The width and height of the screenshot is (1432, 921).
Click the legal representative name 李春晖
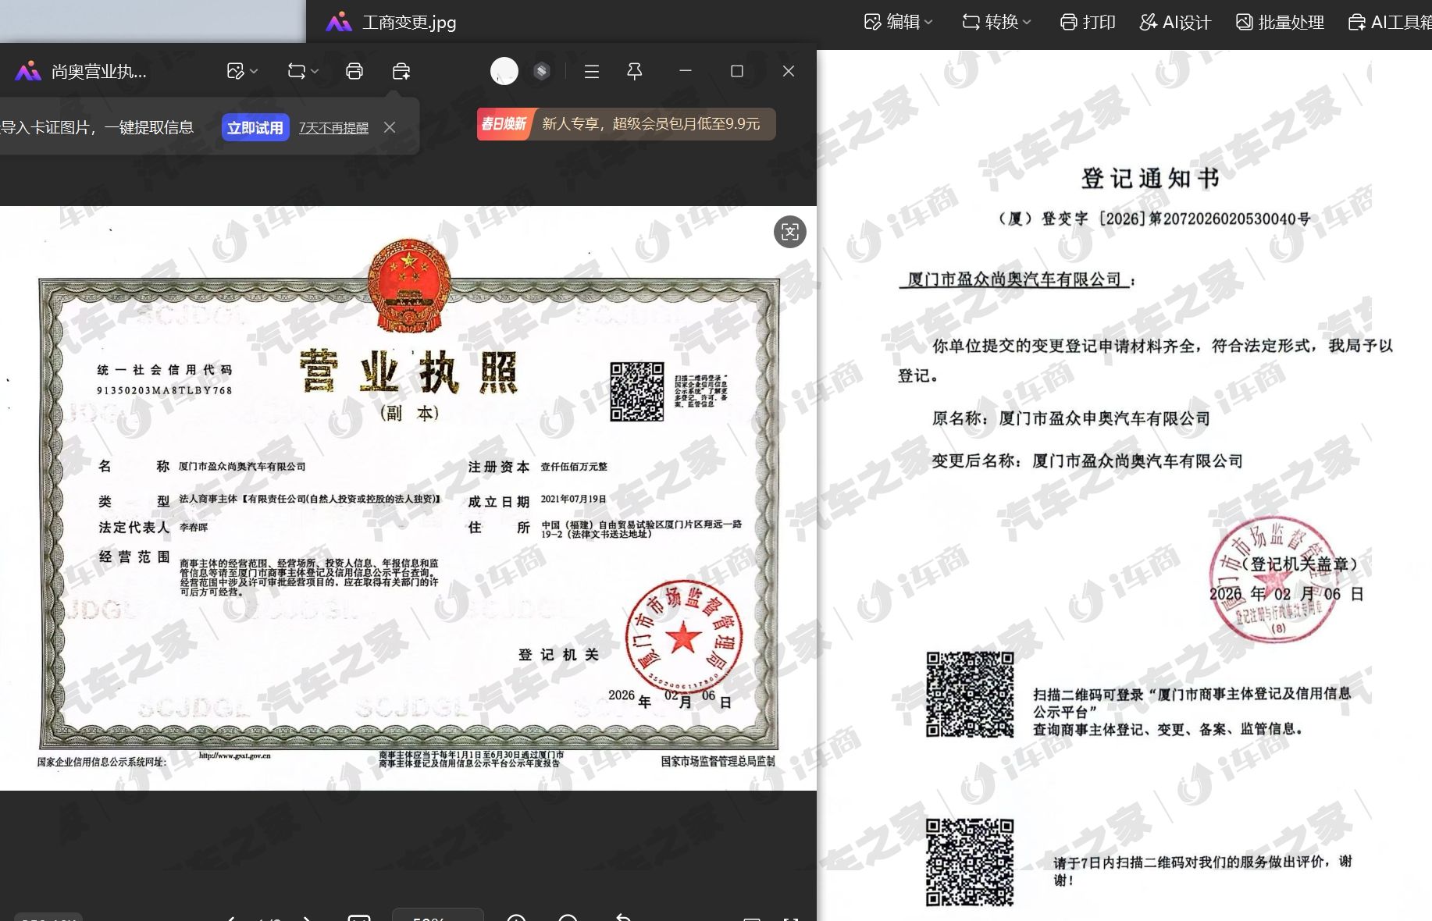(194, 528)
